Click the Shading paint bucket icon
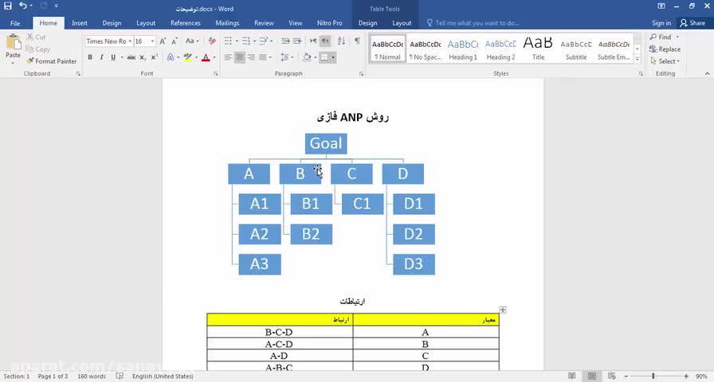This screenshot has height=382, width=714. pyautogui.click(x=307, y=57)
